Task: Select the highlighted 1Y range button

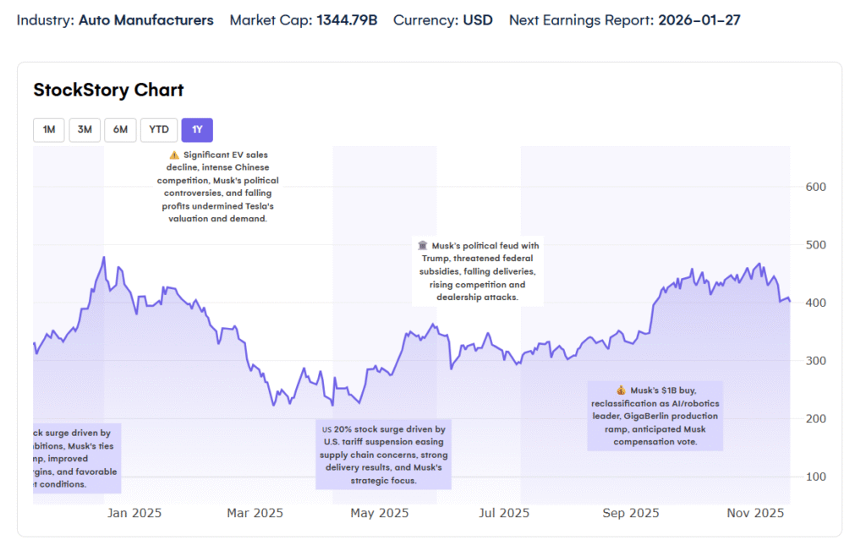Action: [x=197, y=129]
